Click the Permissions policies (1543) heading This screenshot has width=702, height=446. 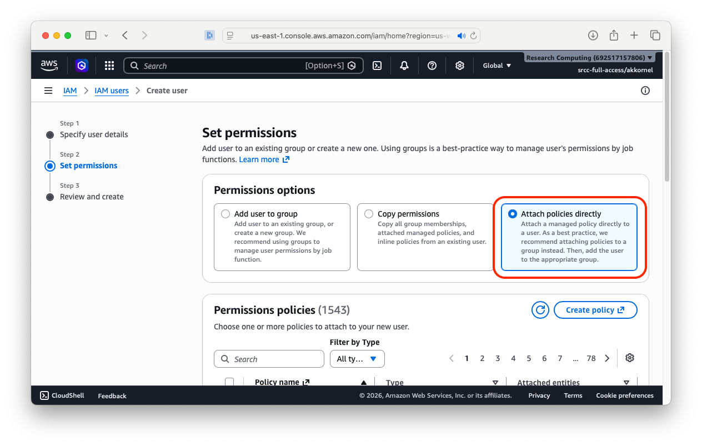(282, 310)
